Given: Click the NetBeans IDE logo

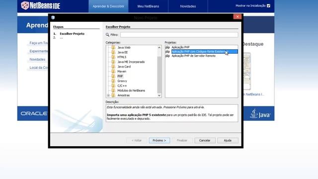Looking at the screenshot, I should [41, 5].
